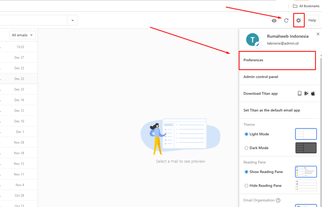Click the mobile device icon beside Download Titan app
Image resolution: width=322 pixels, height=207 pixels.
coord(299,93)
